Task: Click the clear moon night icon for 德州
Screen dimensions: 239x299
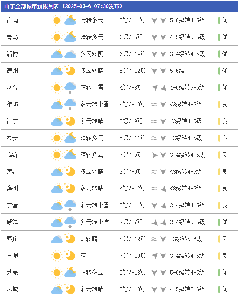Action: 70,71
